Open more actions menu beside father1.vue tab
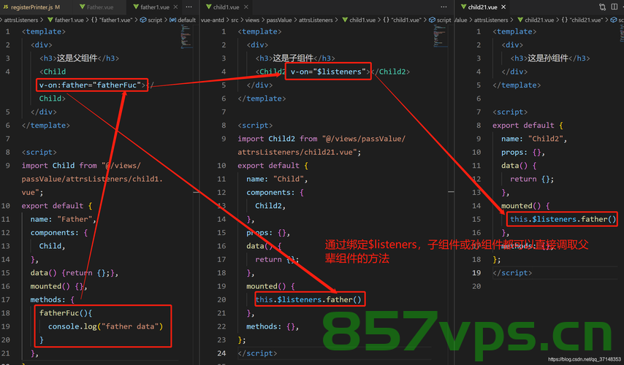The height and width of the screenshot is (365, 624). 189,7
